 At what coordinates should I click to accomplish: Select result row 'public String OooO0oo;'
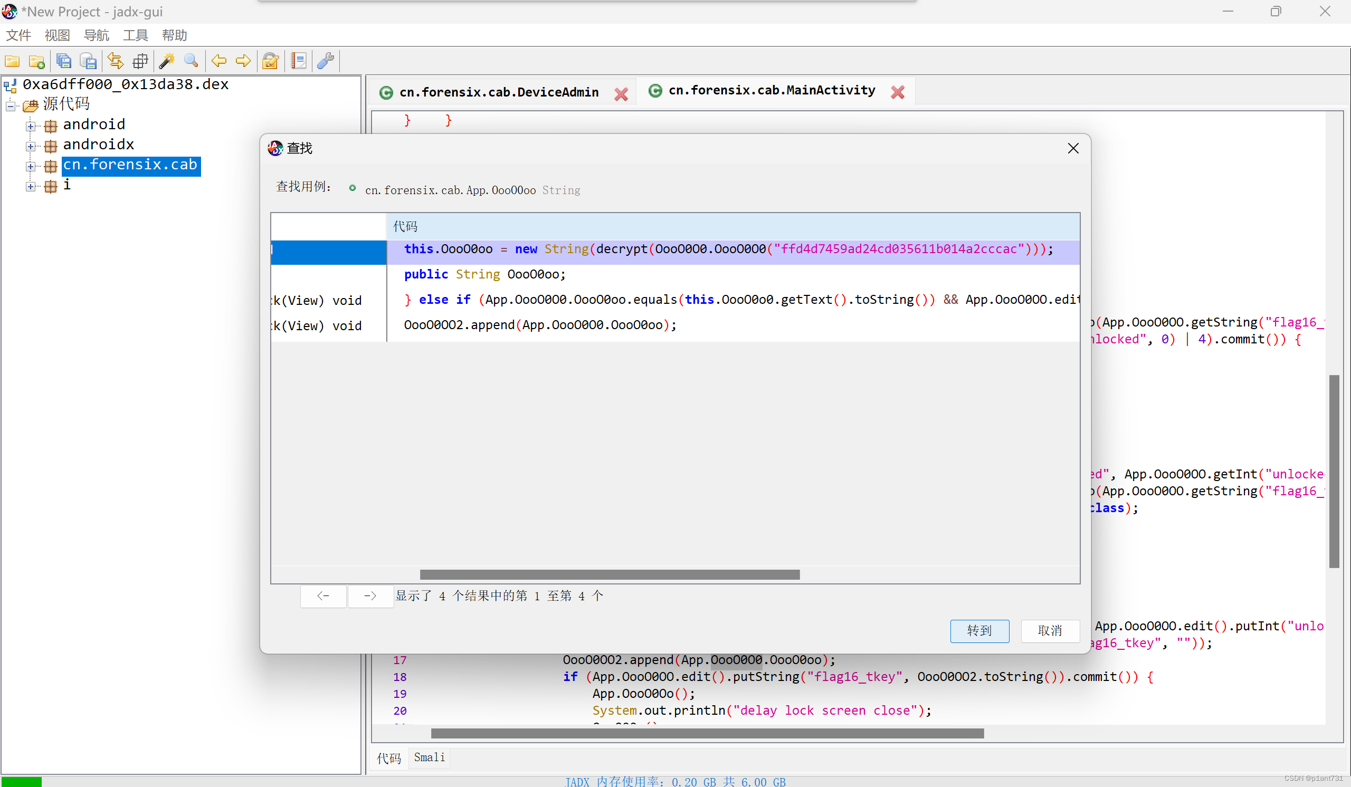pyautogui.click(x=484, y=274)
